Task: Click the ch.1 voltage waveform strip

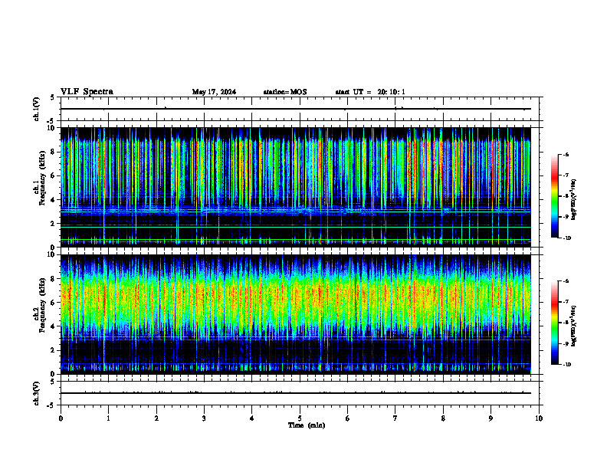Action: pos(300,109)
